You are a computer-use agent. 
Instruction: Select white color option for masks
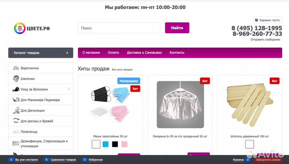pos(96,144)
